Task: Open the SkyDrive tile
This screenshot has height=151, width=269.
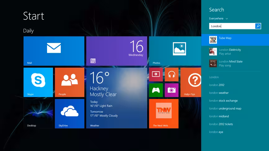Action: 70,114
